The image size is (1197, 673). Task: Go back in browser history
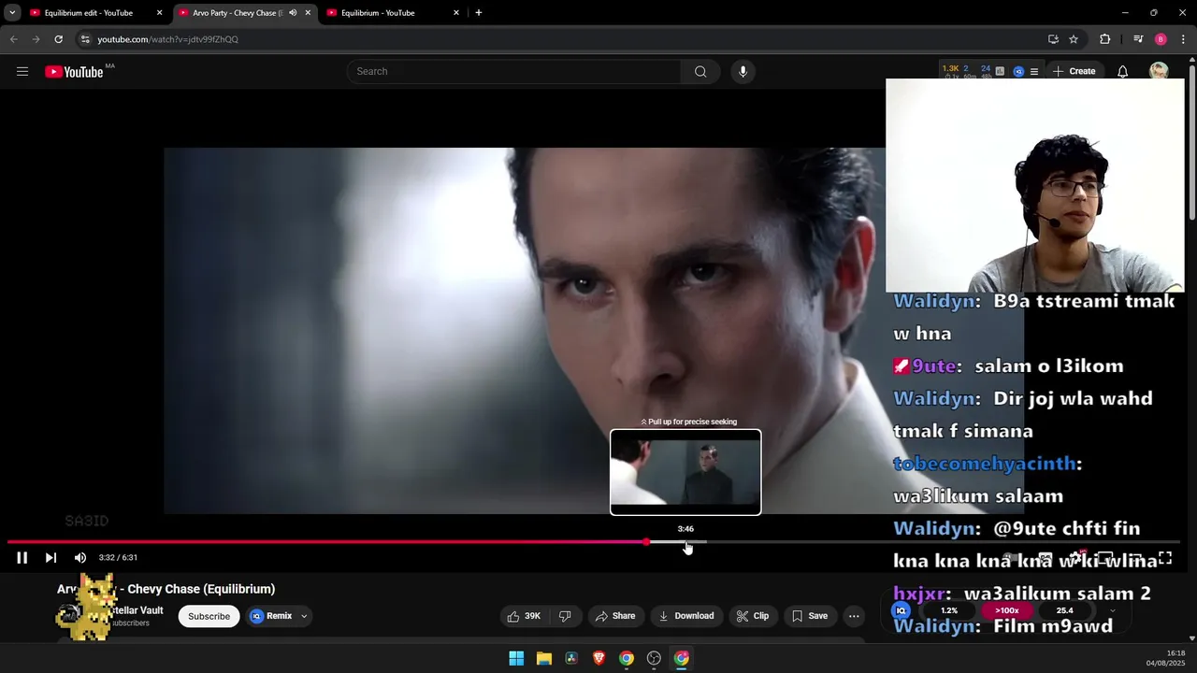13,39
